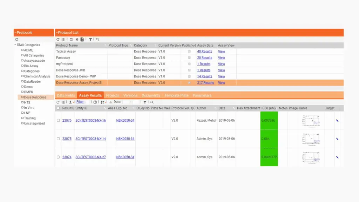Click the Filter link in Assay Results toolbar

(x=80, y=102)
